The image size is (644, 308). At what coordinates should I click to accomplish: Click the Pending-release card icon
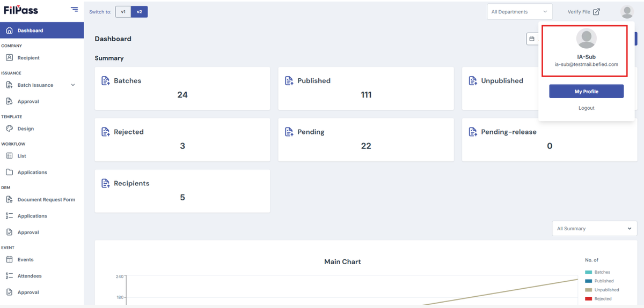(473, 132)
